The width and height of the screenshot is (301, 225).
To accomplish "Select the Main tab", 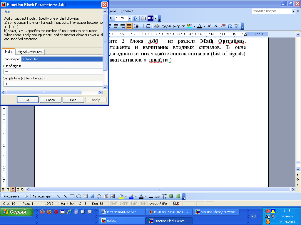I will tap(8, 52).
